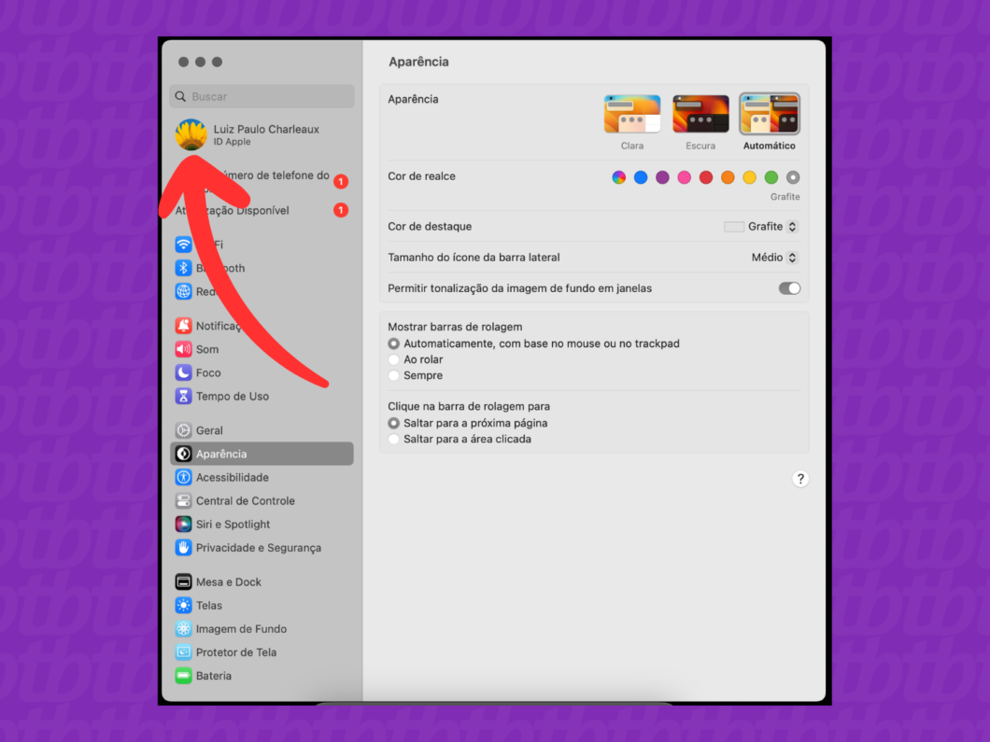Select the yellow accent color
Viewport: 990px width, 742px height.
(749, 177)
